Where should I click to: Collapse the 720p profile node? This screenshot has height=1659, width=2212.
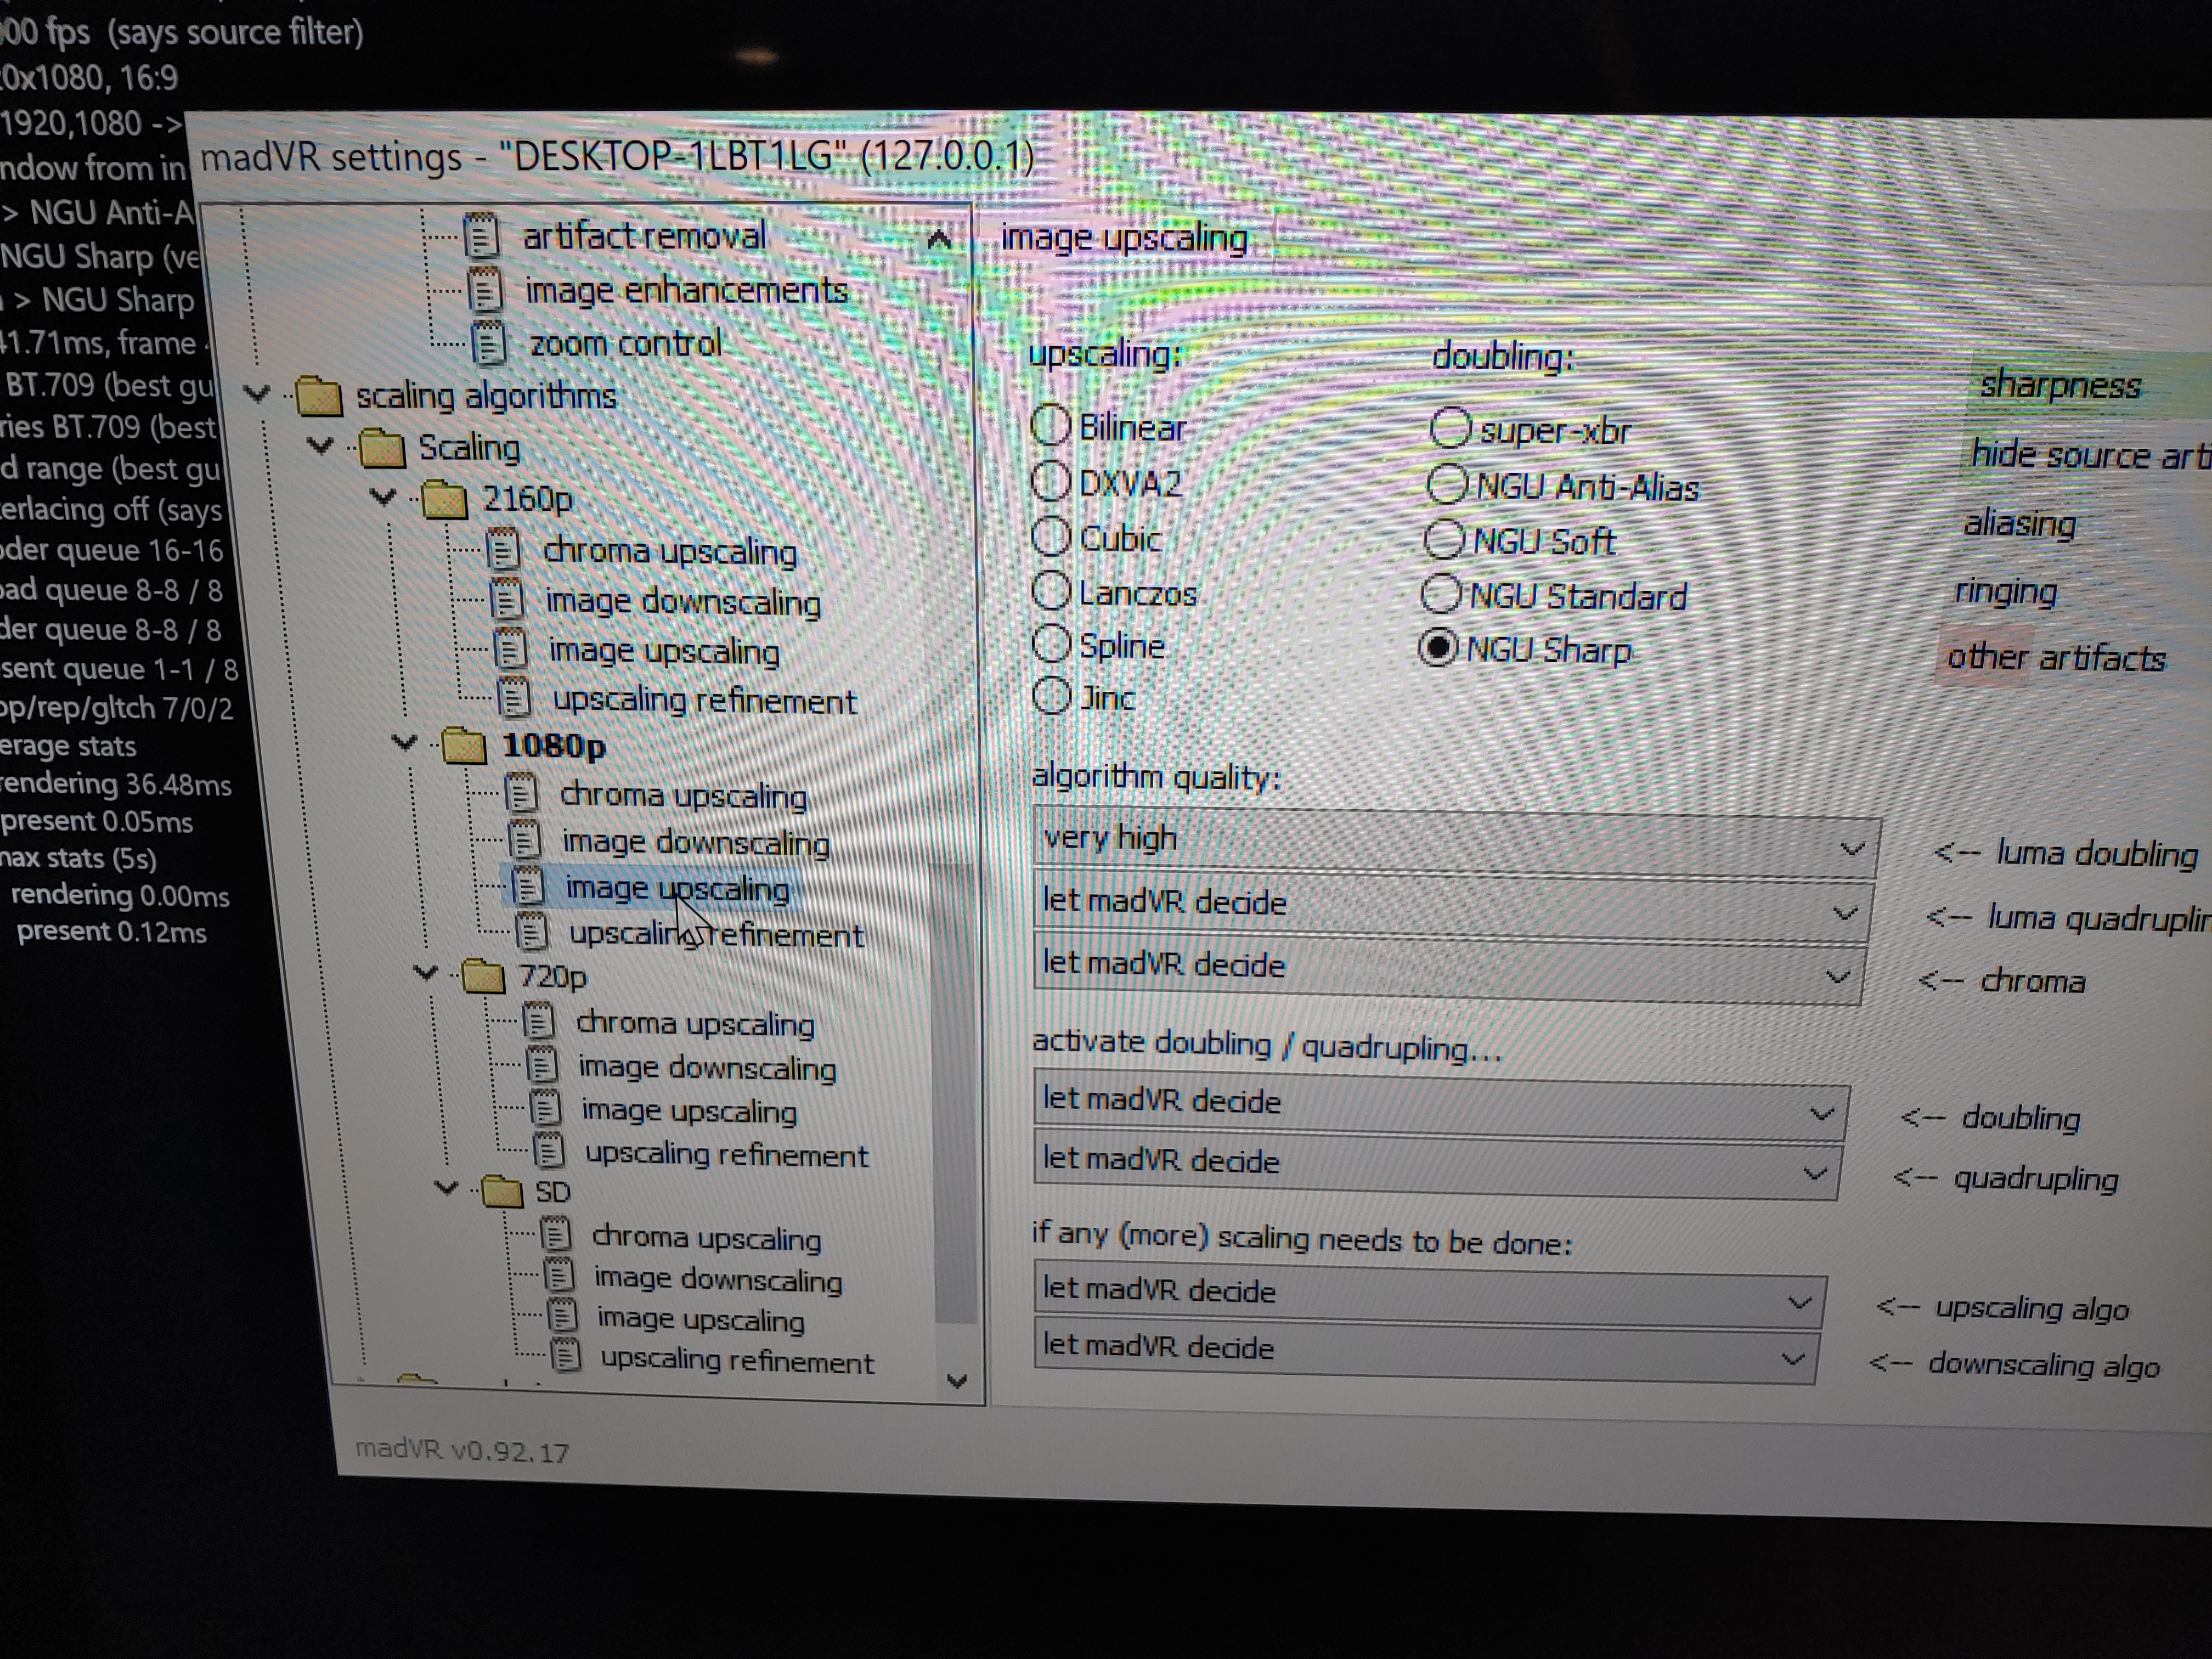425,972
